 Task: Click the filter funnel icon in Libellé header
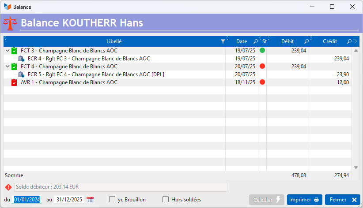223,41
